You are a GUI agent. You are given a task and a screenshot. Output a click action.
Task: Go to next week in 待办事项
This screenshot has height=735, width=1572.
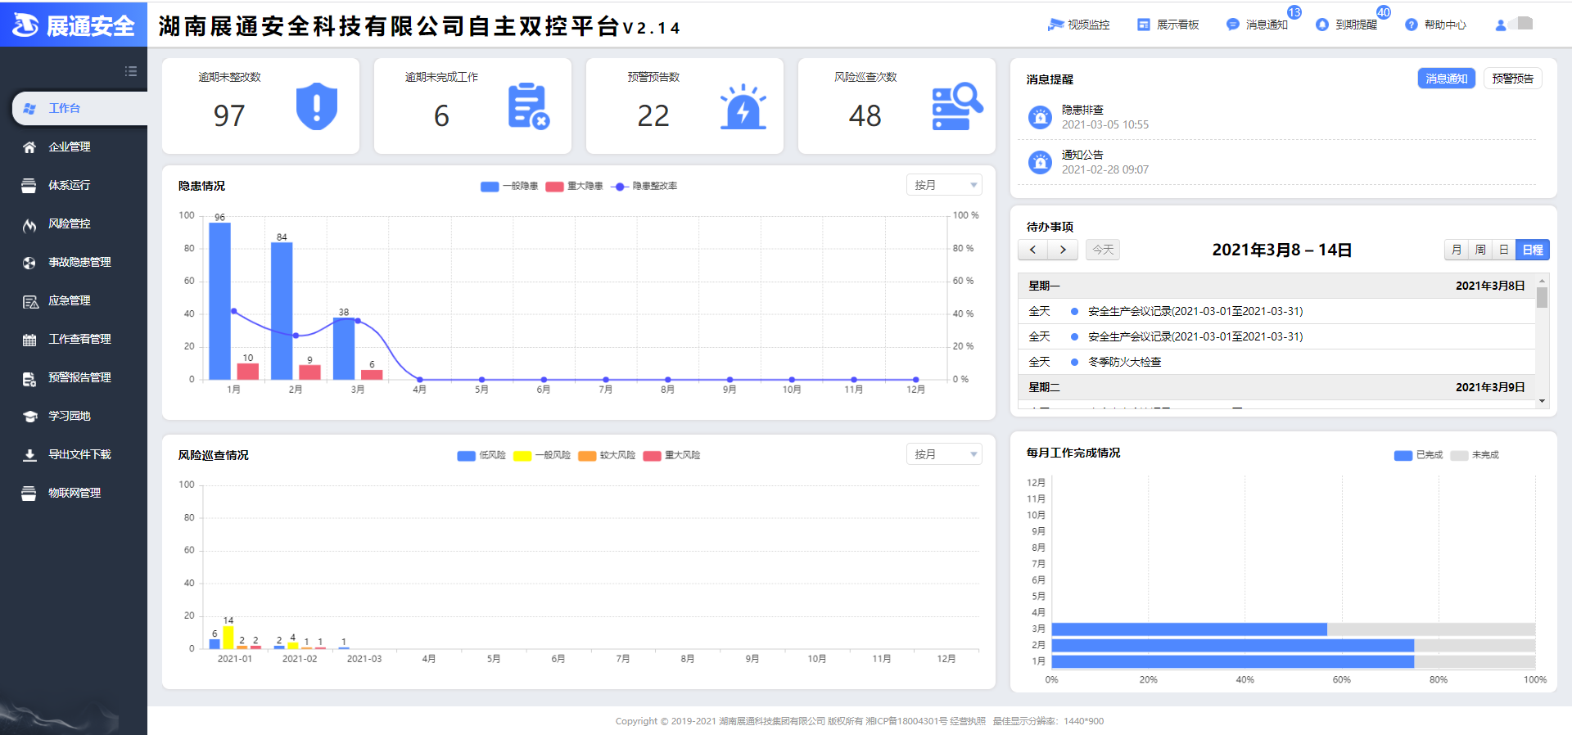coord(1063,250)
